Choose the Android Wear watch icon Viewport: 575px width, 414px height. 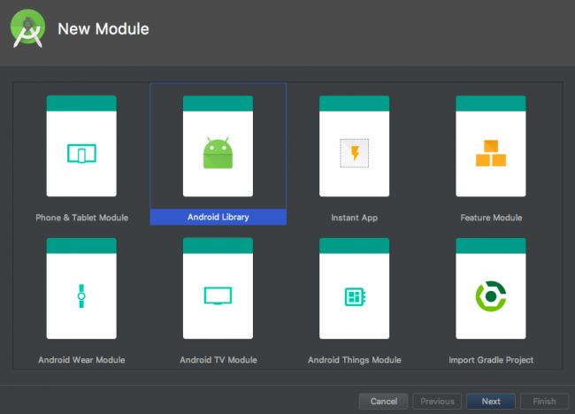(81, 296)
